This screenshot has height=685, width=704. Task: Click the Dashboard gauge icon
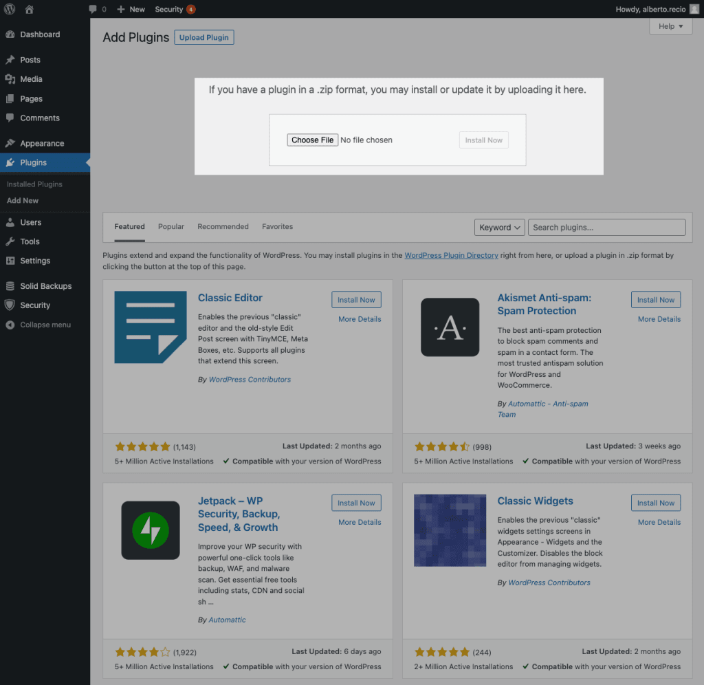(x=10, y=34)
